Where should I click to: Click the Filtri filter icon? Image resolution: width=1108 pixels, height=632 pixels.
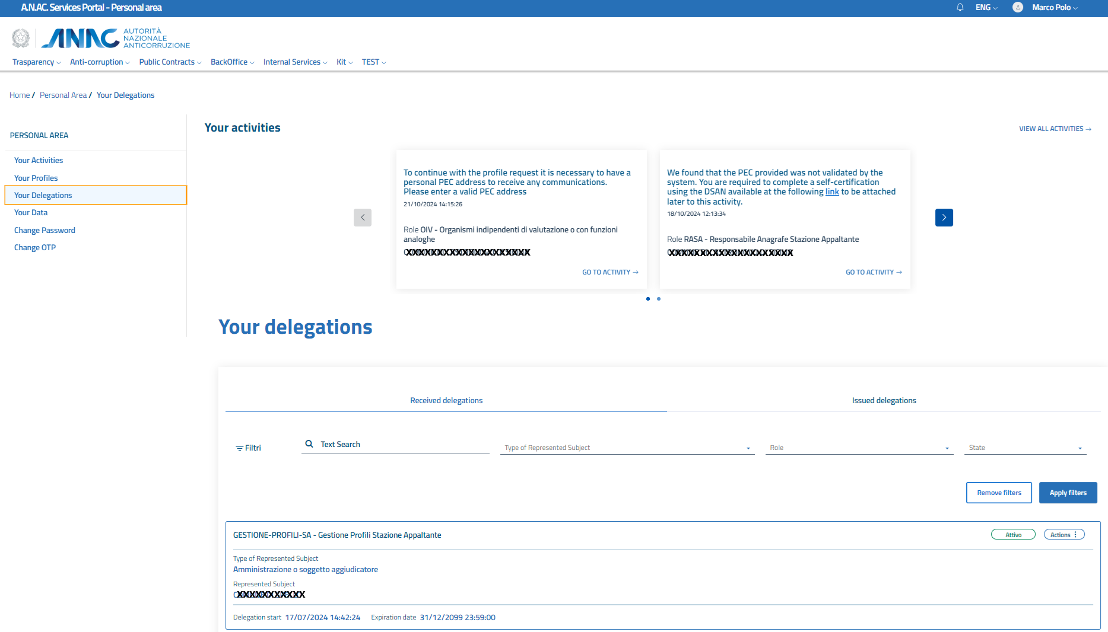click(x=240, y=448)
